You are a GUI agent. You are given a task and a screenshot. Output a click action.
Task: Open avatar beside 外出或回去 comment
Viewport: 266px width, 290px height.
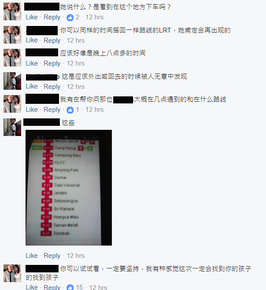click(12, 81)
